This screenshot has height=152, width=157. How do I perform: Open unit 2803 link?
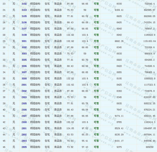point(24,141)
